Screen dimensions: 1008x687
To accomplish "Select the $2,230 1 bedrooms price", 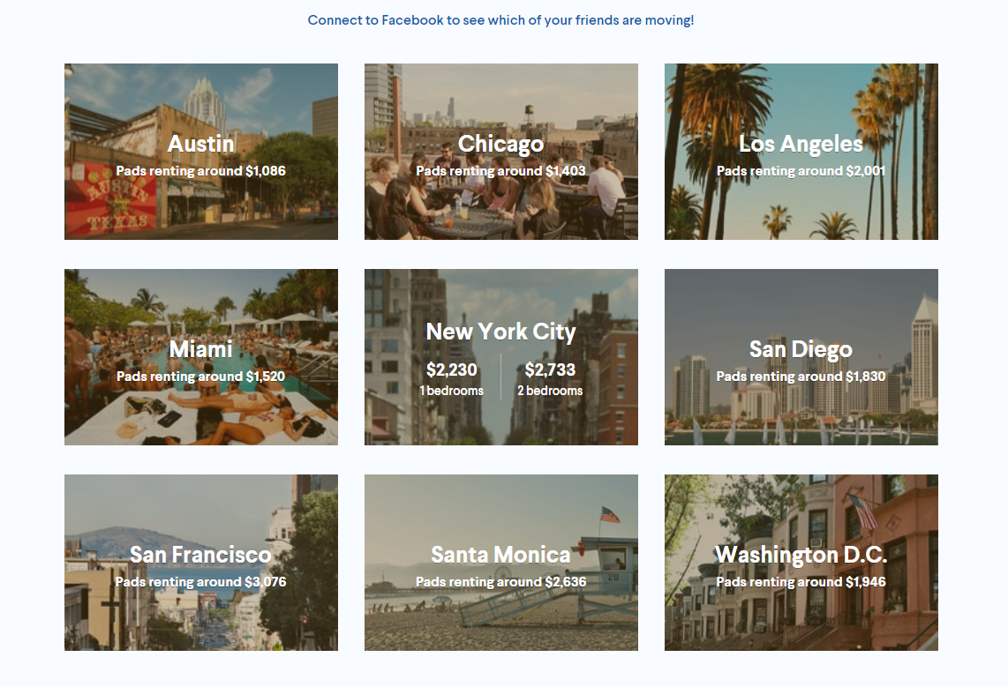I will pyautogui.click(x=452, y=377).
